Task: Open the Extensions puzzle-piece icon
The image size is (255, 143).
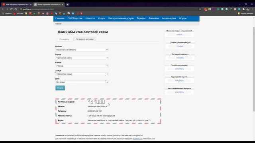Action: click(x=243, y=9)
